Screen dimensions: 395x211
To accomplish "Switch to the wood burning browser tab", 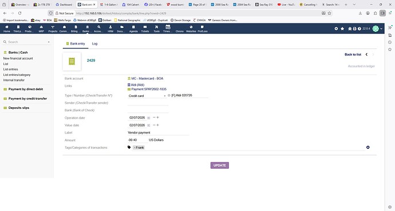I will (175, 5).
